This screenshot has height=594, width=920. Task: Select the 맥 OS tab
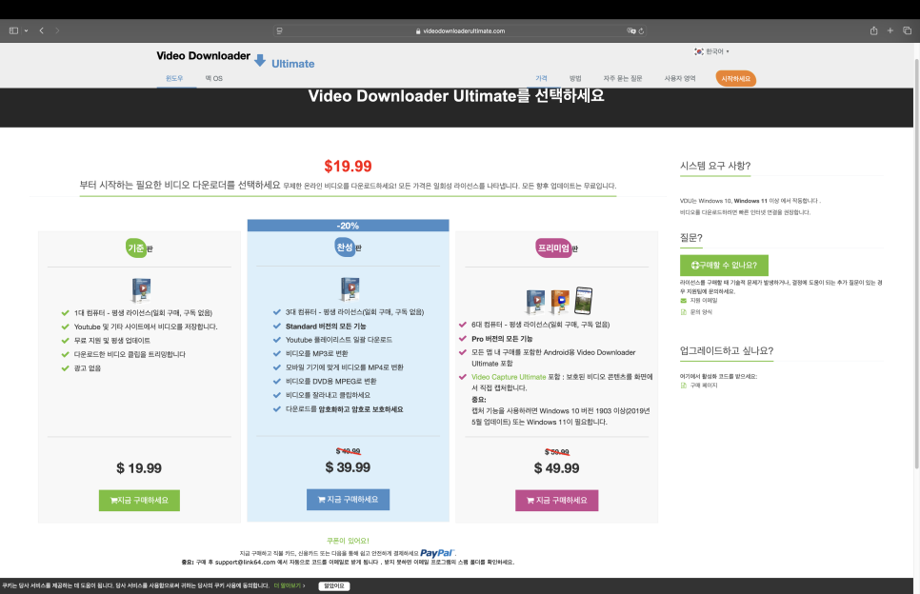(x=213, y=78)
